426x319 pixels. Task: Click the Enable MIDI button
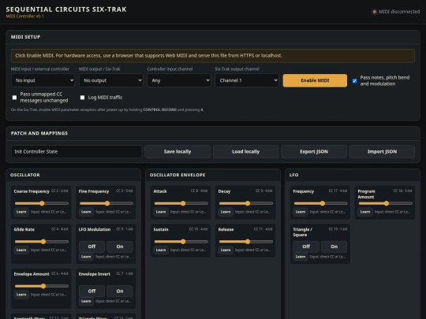pos(315,80)
